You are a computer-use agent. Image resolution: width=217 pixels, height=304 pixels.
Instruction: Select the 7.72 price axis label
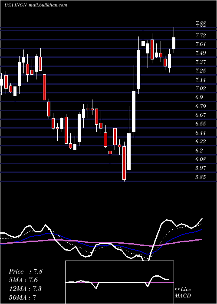[x=201, y=36]
